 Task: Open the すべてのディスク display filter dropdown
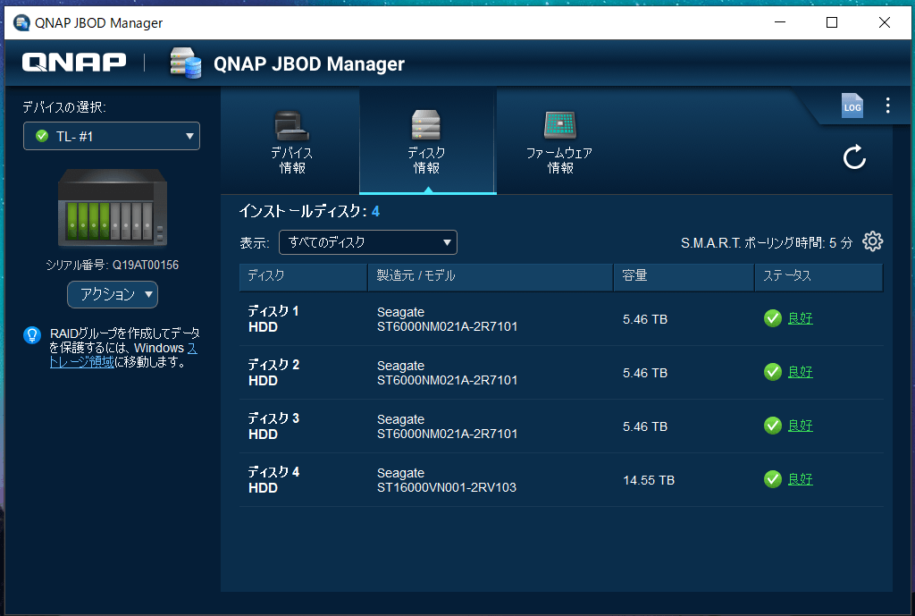(367, 242)
